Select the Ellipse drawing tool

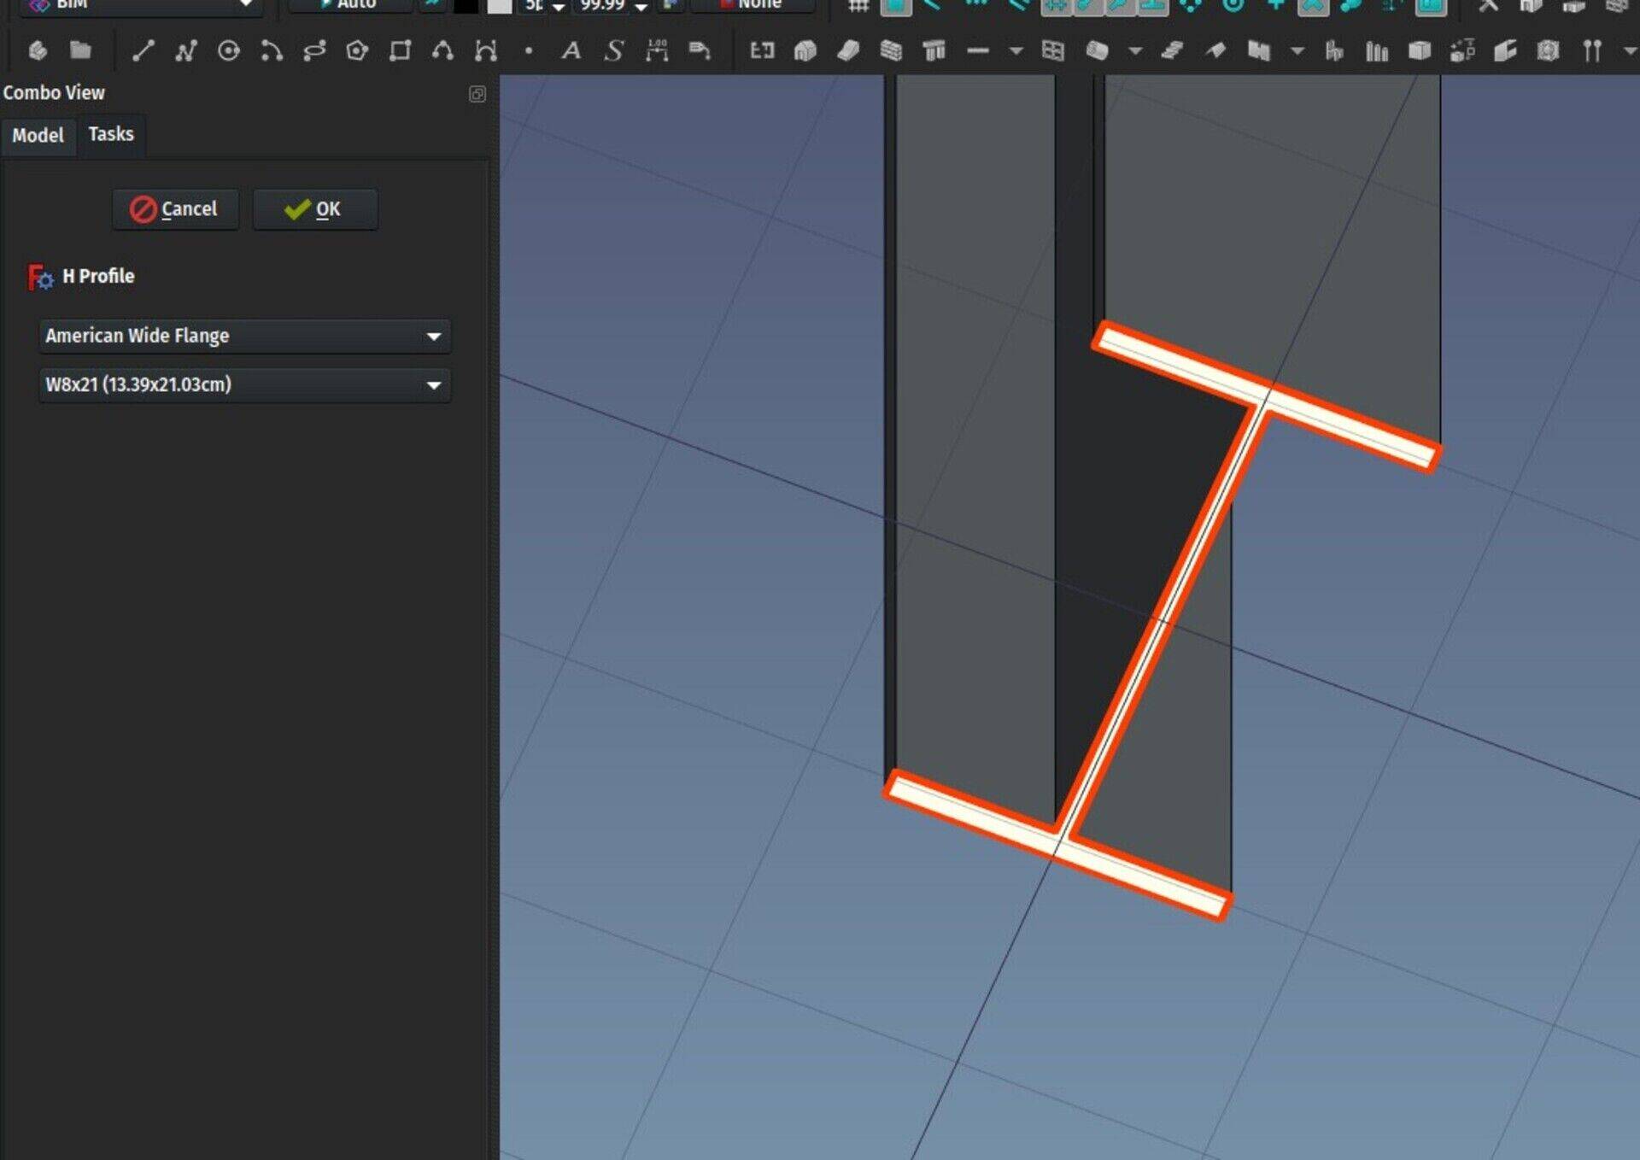314,51
